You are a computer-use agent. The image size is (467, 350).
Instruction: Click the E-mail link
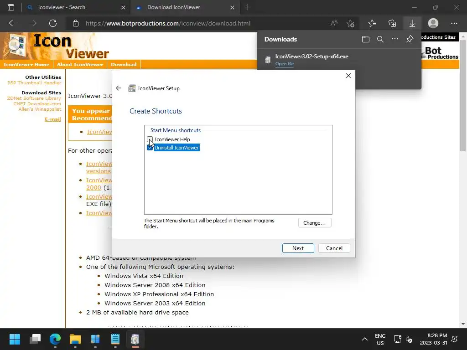[53, 119]
